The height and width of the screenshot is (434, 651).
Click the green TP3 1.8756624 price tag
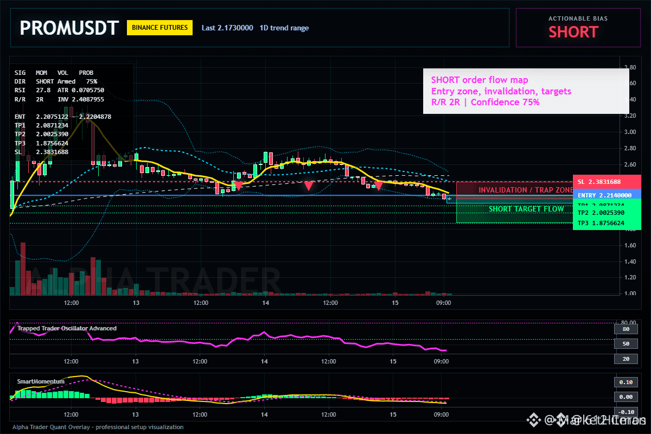point(607,223)
